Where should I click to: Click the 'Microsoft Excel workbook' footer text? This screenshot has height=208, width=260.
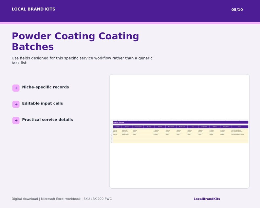61,199
